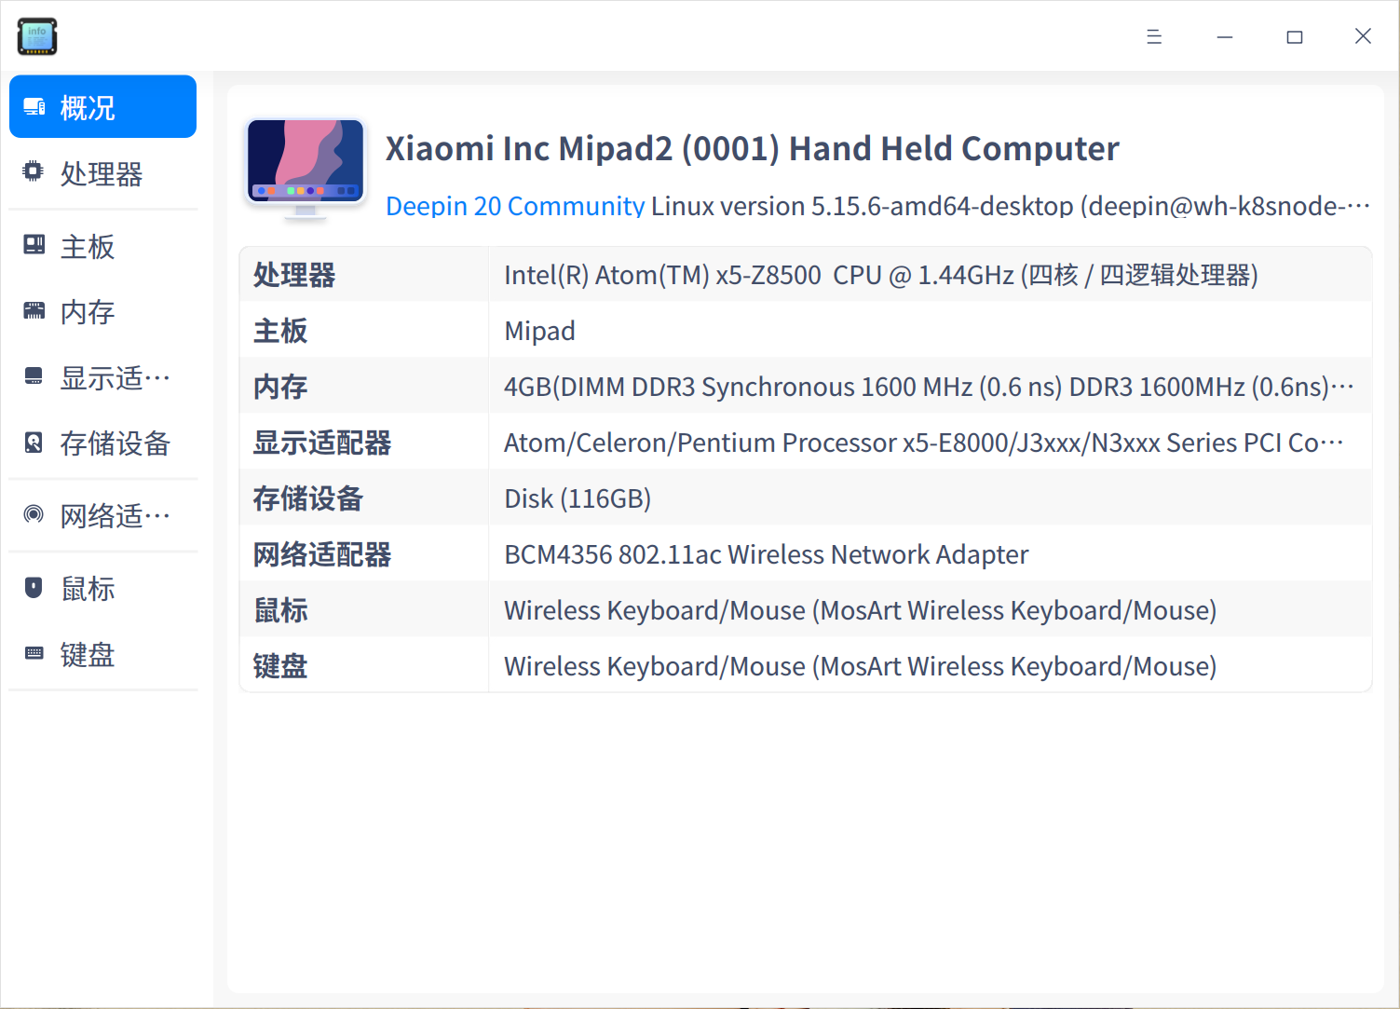
Task: Select the 鼠标 sidebar section
Action: pos(102,589)
